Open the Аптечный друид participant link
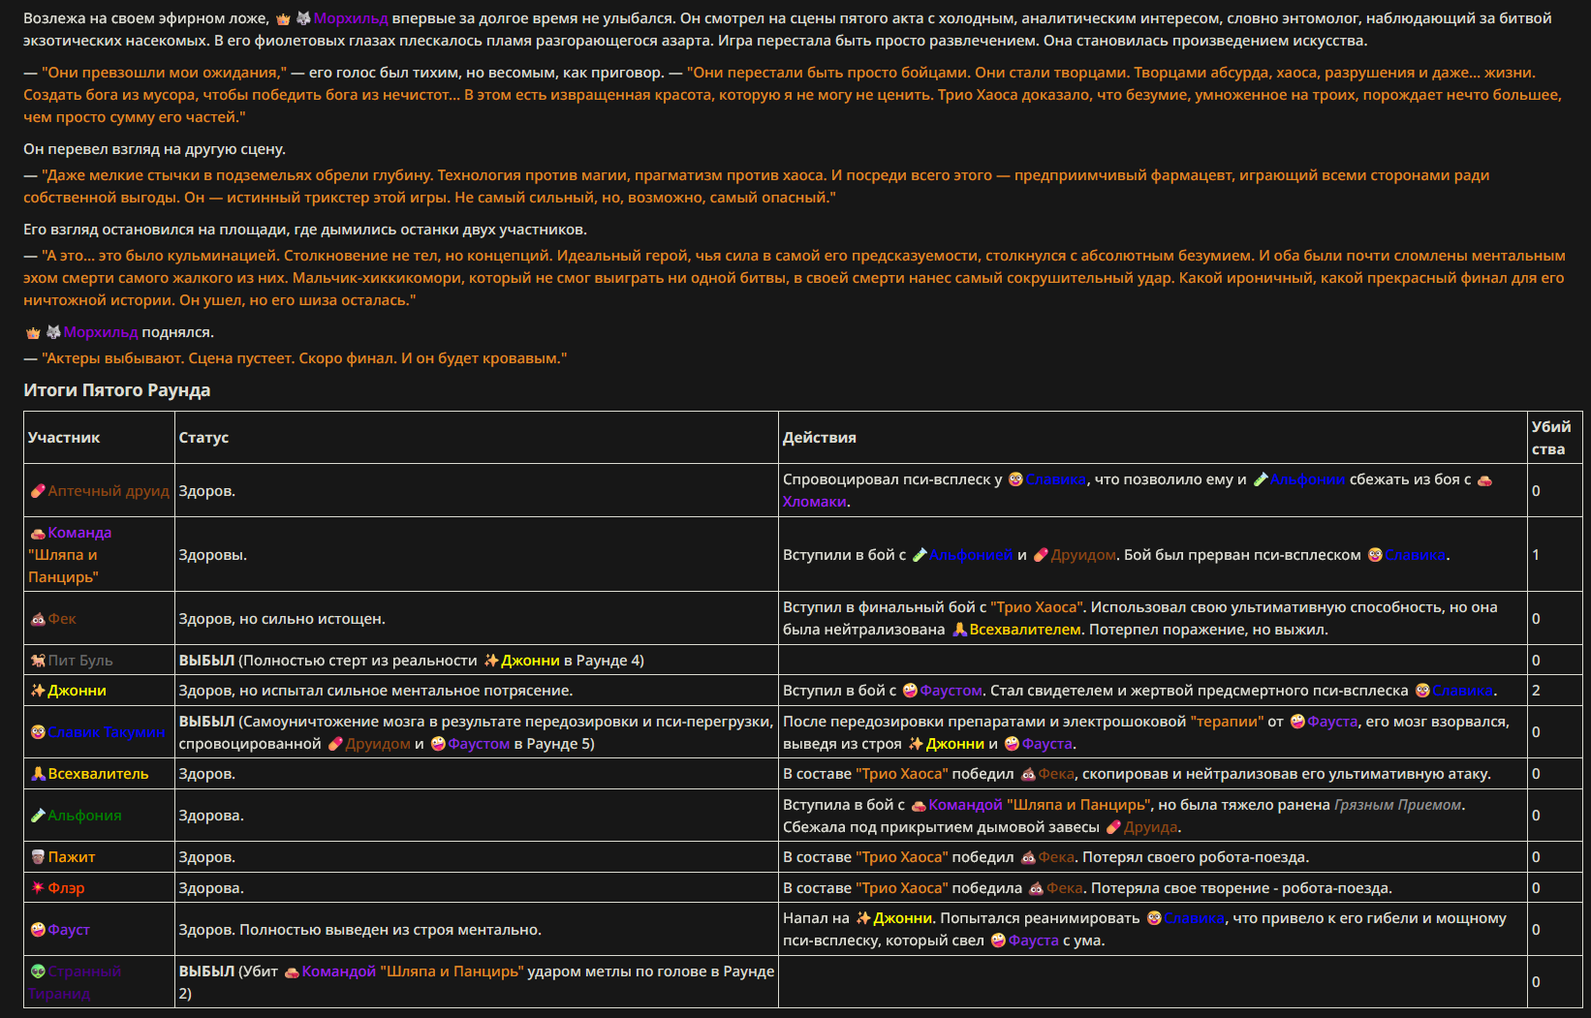Screen dimensions: 1591x1018 pyautogui.click(x=109, y=491)
